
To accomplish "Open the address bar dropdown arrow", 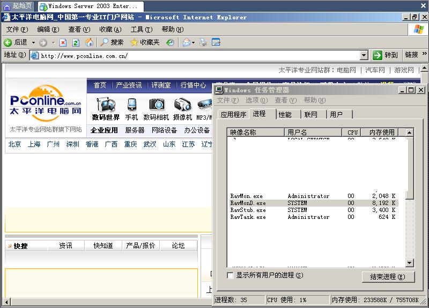I will click(364, 55).
